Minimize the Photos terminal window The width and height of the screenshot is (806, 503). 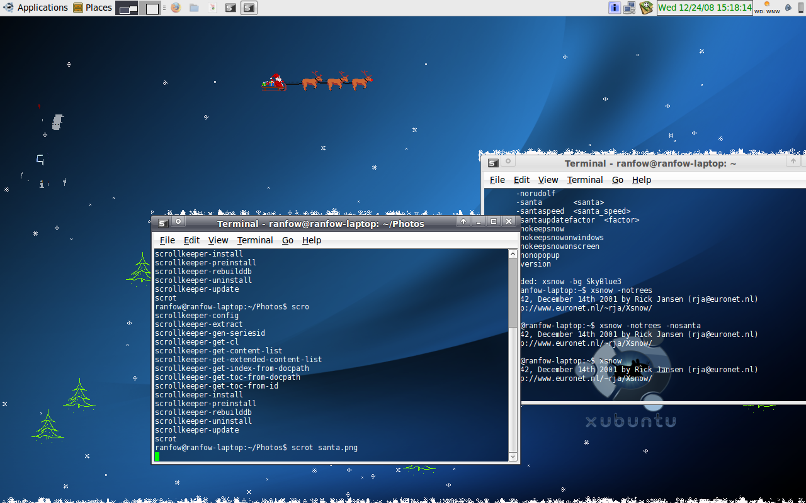click(479, 221)
